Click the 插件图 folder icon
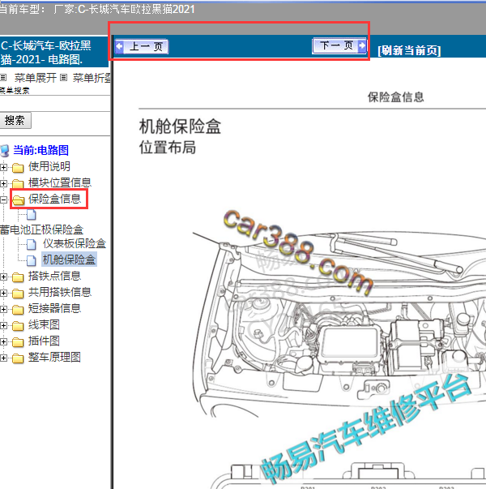This screenshot has width=486, height=489. (18, 341)
